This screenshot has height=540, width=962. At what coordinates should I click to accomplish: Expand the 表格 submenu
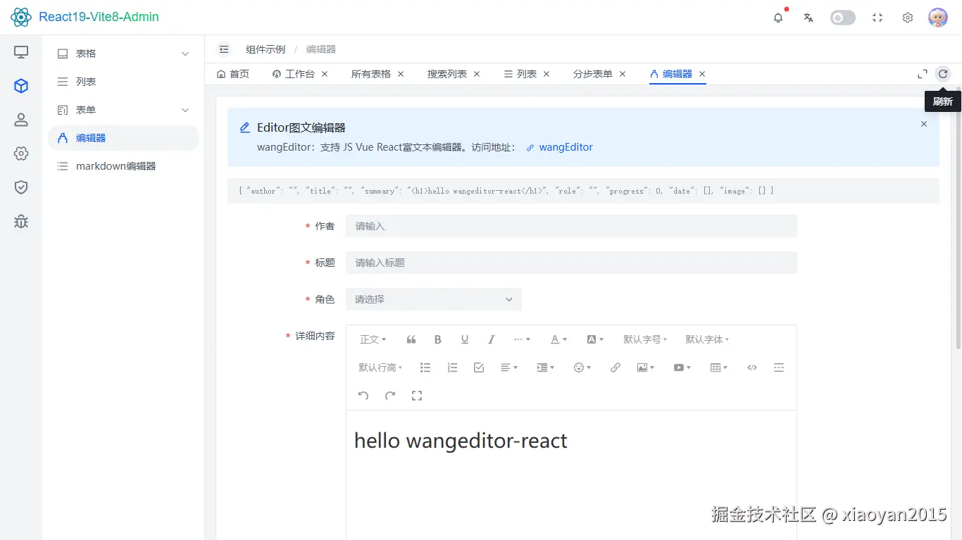(x=123, y=54)
